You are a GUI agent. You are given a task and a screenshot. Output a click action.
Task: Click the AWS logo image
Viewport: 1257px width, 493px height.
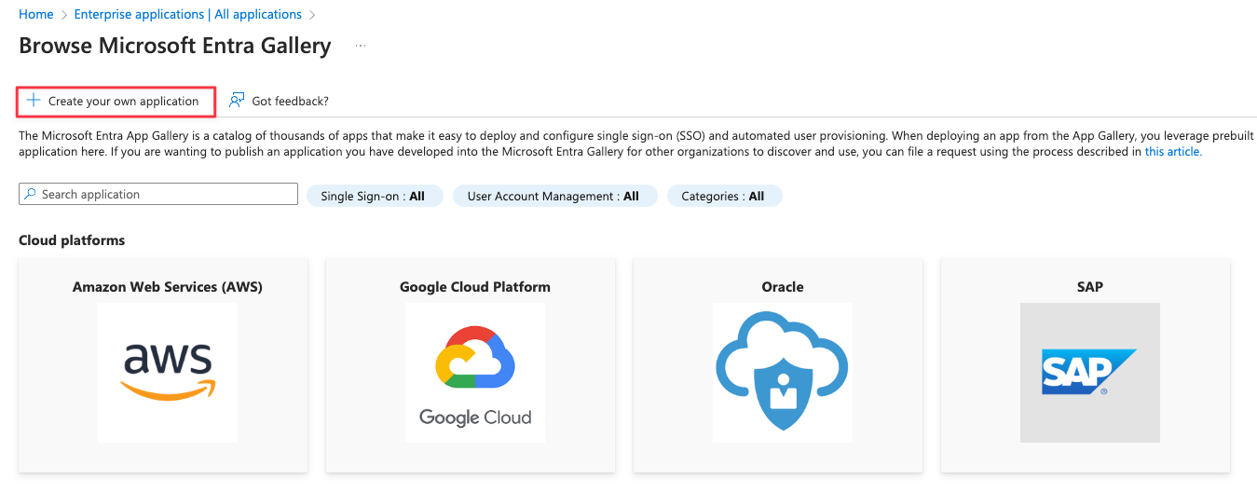(x=168, y=372)
